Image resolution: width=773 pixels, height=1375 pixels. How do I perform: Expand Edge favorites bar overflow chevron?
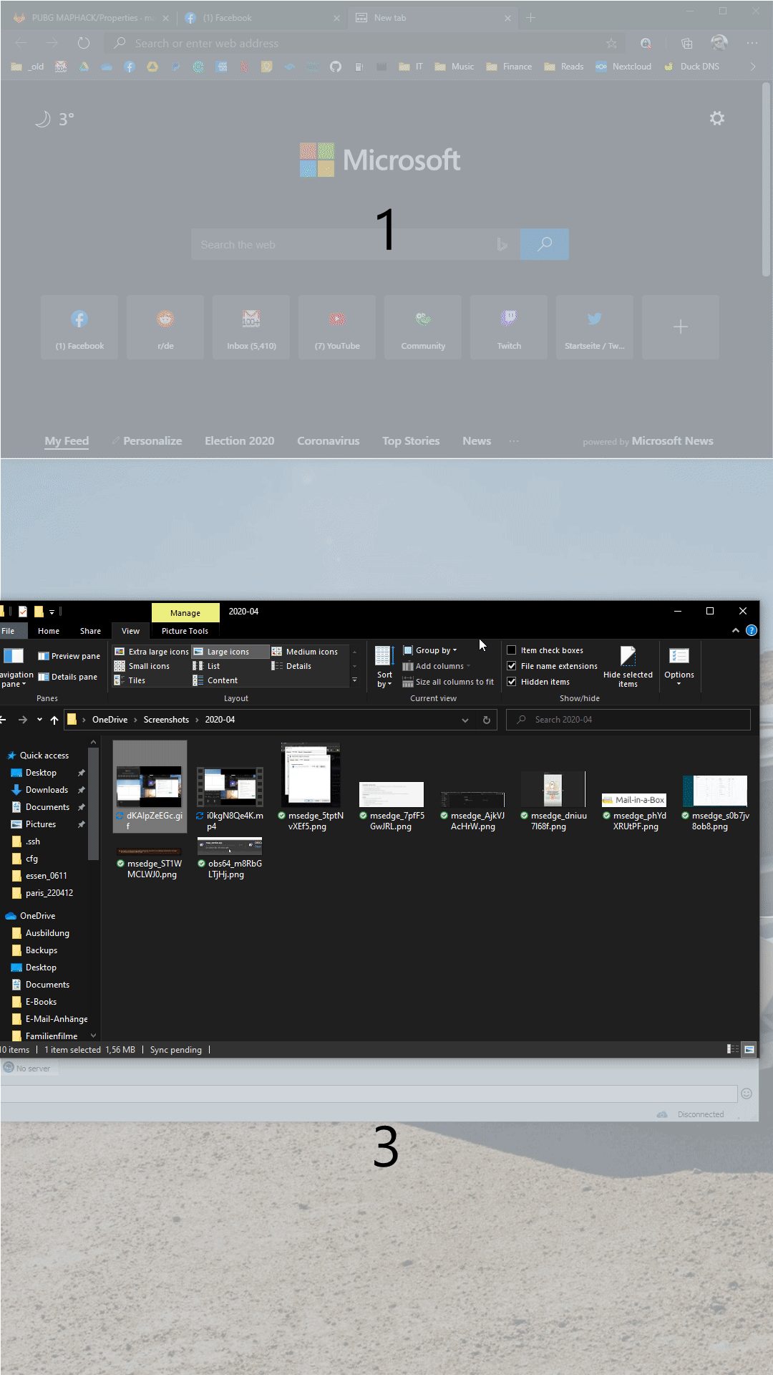point(753,67)
